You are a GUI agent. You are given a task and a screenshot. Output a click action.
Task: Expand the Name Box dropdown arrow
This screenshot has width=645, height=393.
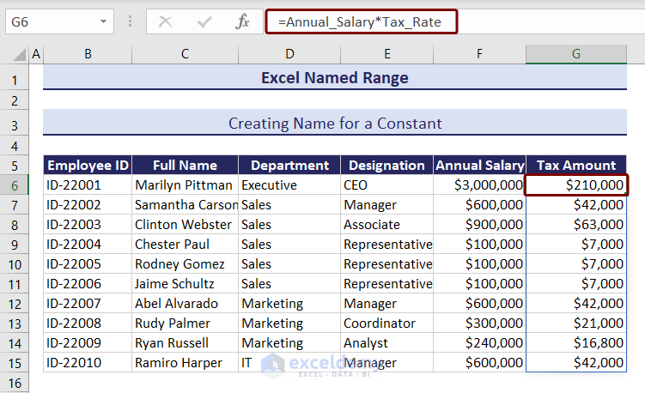(104, 21)
